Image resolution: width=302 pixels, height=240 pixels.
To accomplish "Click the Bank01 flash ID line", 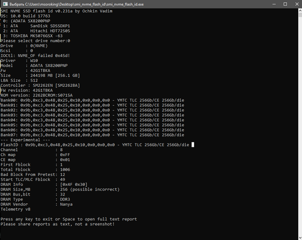I will [92, 105].
